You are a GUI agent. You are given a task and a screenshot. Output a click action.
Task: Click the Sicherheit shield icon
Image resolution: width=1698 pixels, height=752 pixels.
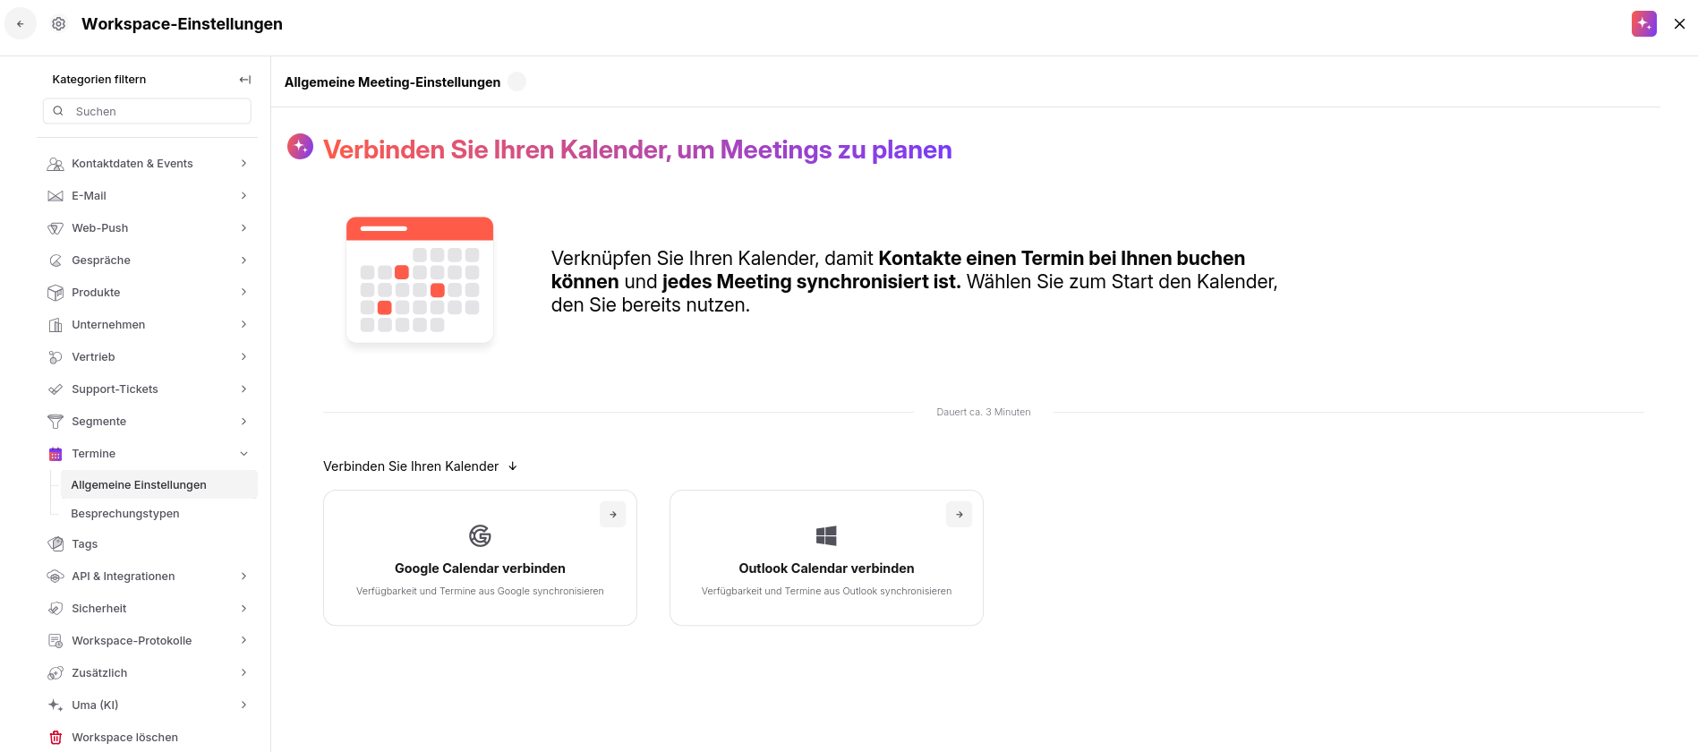(55, 609)
